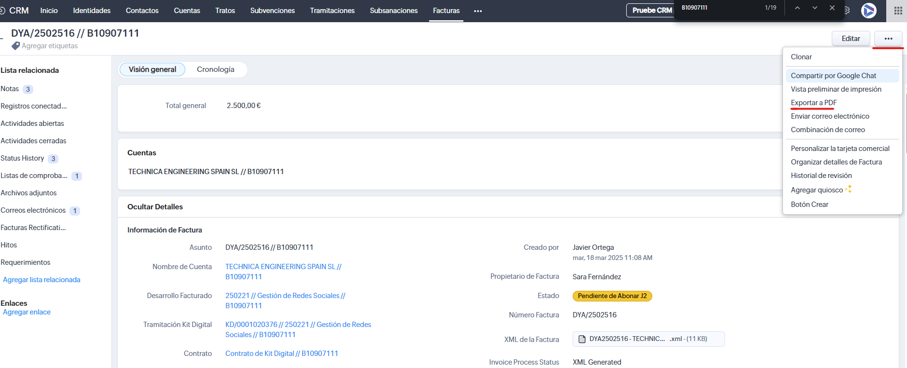This screenshot has height=368, width=907.
Task: Go to previous find match arrow
Action: [x=797, y=8]
